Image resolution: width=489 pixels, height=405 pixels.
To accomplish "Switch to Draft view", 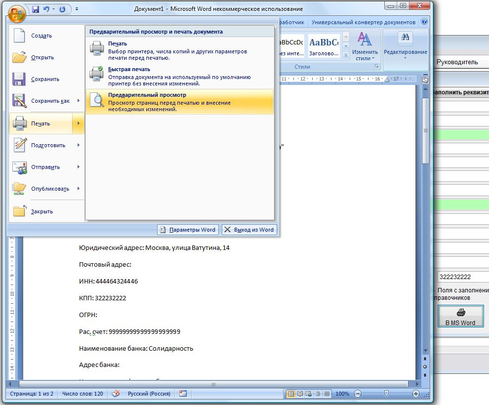I will pos(326,394).
